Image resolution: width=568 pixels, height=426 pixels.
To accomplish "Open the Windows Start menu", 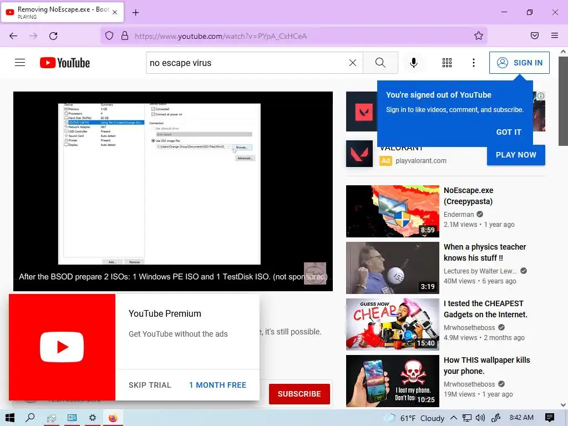I will coord(10,418).
